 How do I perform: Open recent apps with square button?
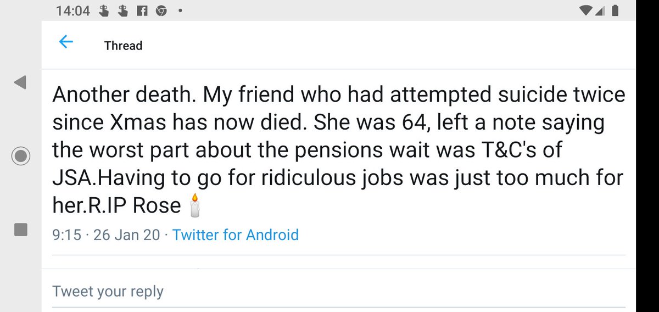pyautogui.click(x=21, y=229)
